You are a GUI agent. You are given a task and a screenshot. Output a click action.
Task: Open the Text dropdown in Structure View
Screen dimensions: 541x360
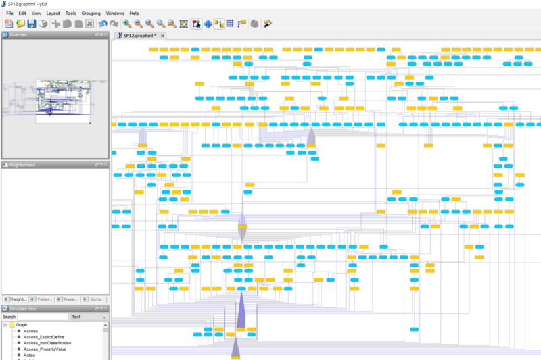(89, 317)
